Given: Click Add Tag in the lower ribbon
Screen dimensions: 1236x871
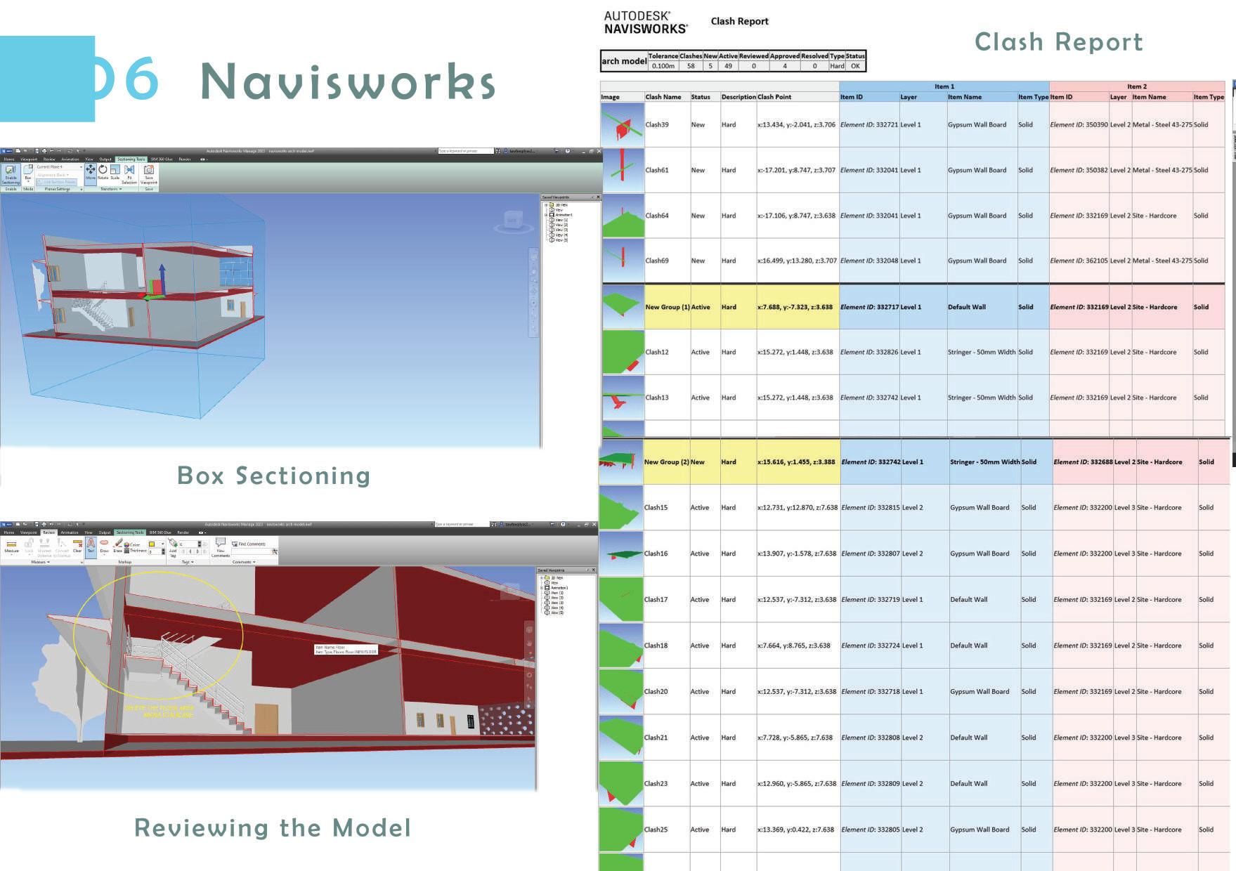Looking at the screenshot, I should (173, 547).
